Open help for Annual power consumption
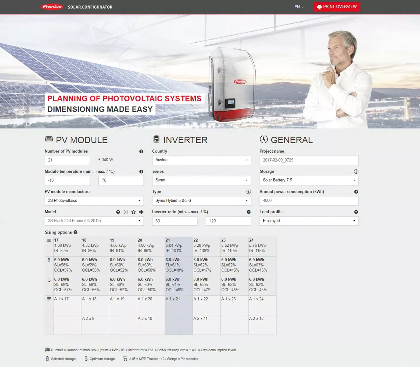Screen dimensions: 420x367 (x=356, y=192)
